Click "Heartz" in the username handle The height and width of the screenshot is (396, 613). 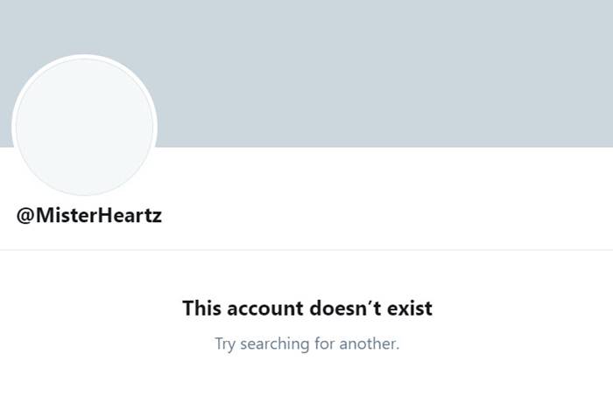pos(128,216)
